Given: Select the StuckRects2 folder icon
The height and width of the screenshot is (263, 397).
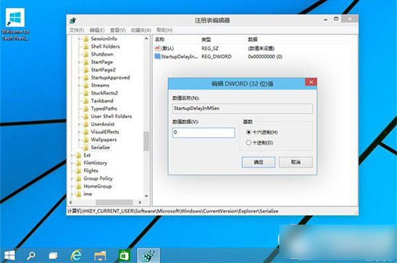Looking at the screenshot, I should tap(86, 93).
